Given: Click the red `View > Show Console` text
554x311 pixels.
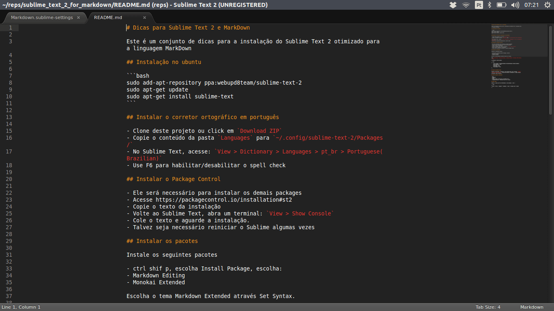Looking at the screenshot, I should (300, 213).
